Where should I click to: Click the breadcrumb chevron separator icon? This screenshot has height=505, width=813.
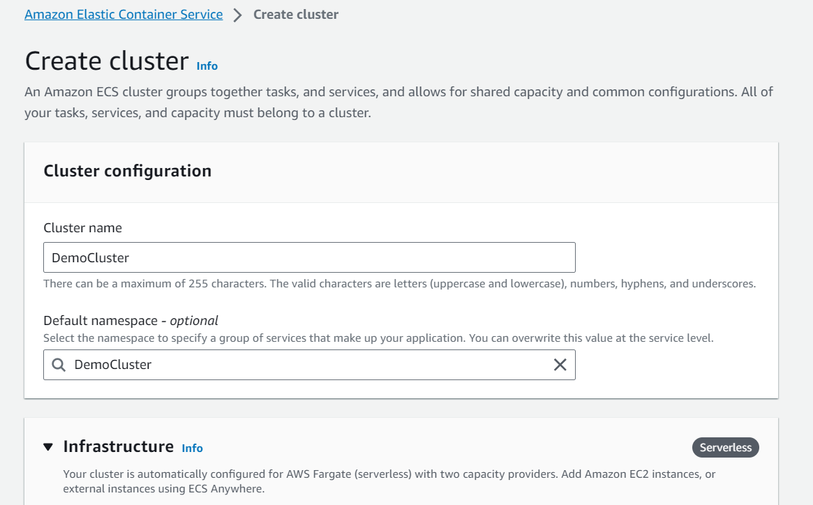[x=237, y=15]
